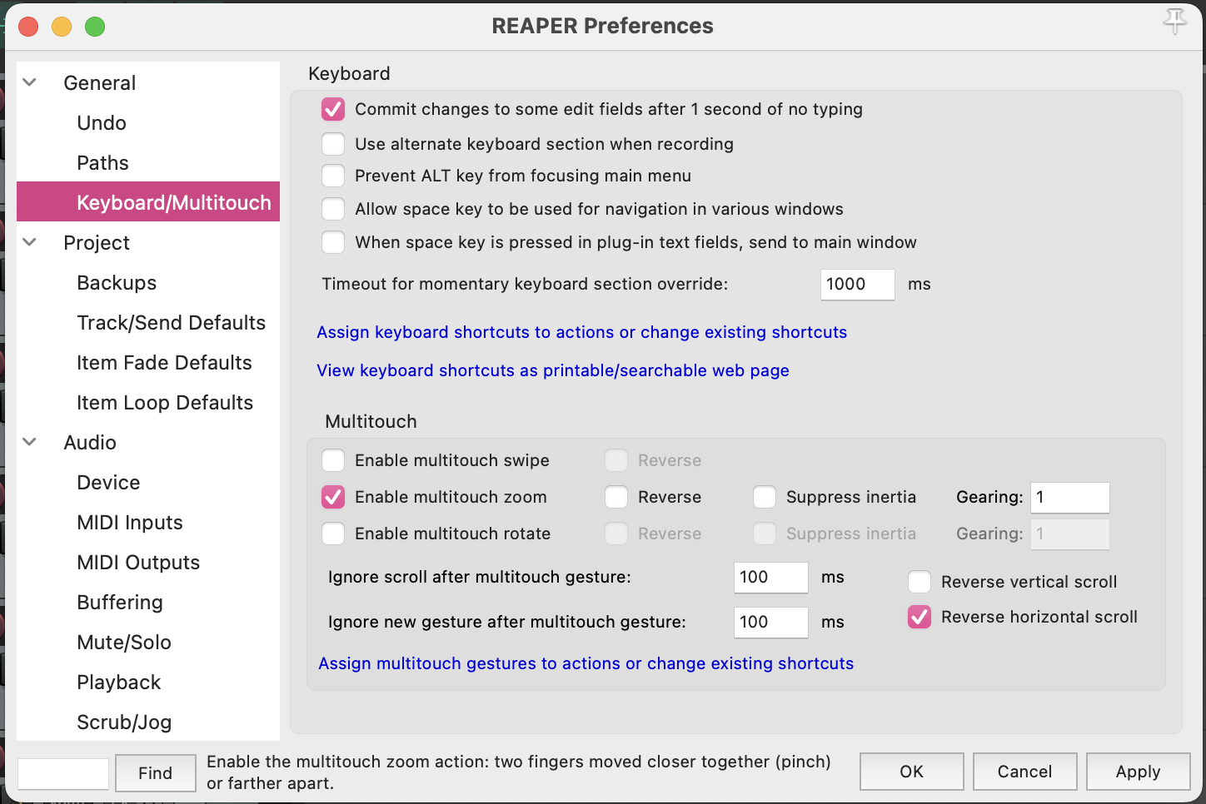Toggle commit changes after 1 second checkbox
Viewport: 1206px width, 804px height.
[x=333, y=109]
